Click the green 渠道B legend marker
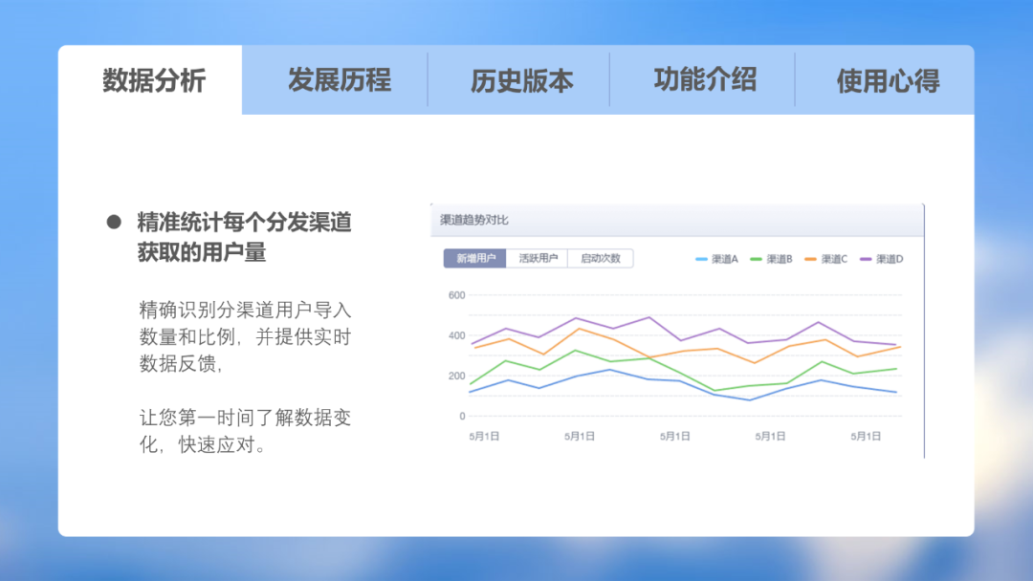Viewport: 1033px width, 581px height. (755, 258)
